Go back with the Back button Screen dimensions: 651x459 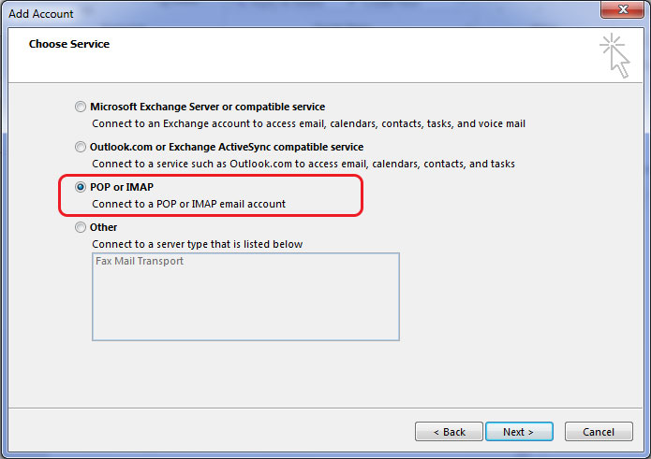(449, 432)
